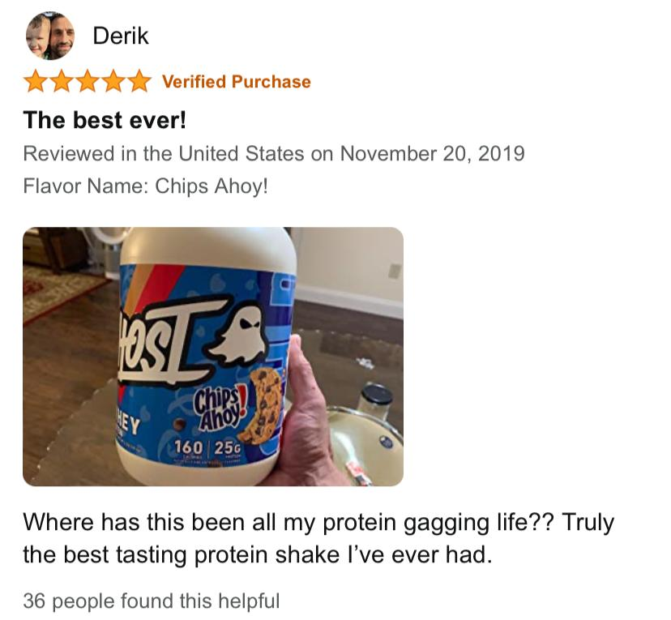671x620 pixels.
Task: Click the fifth orange rating star
Action: (x=139, y=82)
